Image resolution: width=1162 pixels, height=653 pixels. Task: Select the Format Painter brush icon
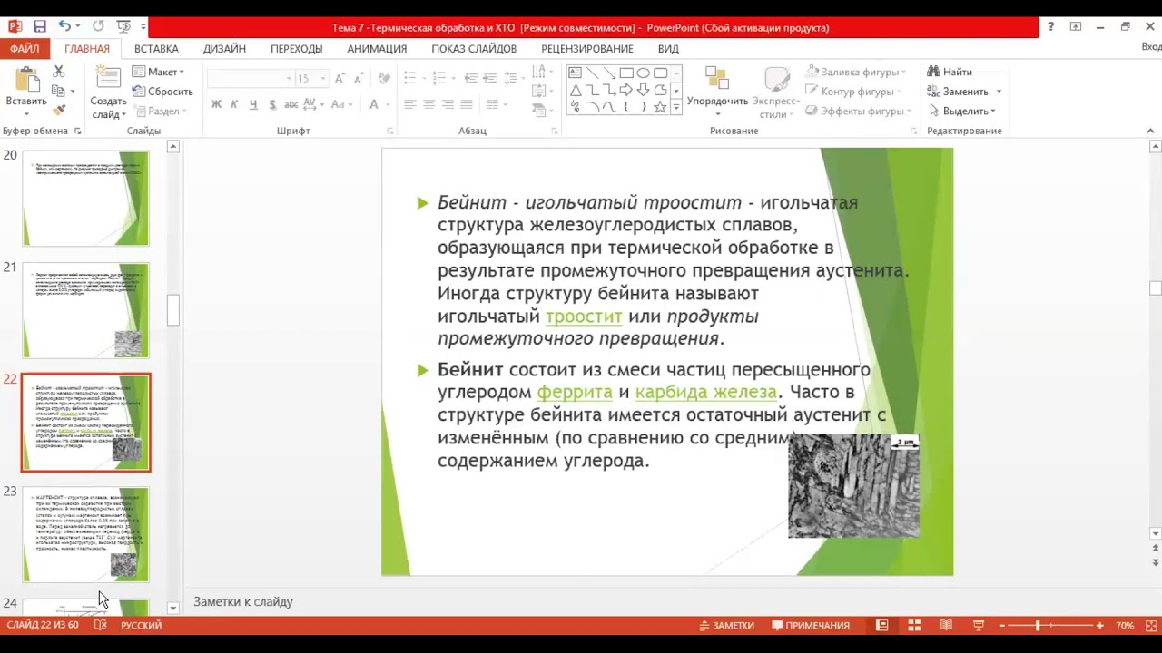pos(59,110)
